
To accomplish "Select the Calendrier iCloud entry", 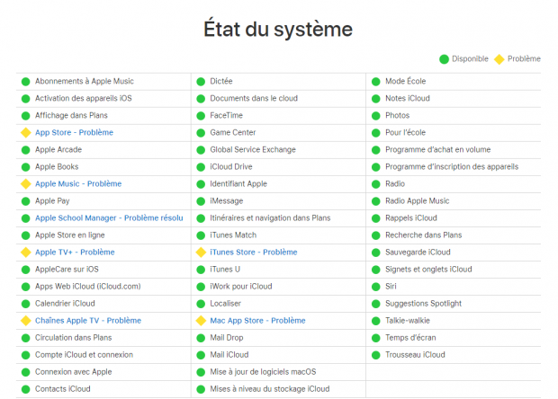I will tap(65, 304).
